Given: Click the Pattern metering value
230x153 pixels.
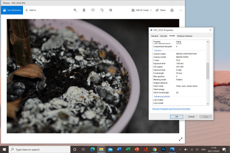Looking at the screenshot, I should pyautogui.click(x=179, y=79).
